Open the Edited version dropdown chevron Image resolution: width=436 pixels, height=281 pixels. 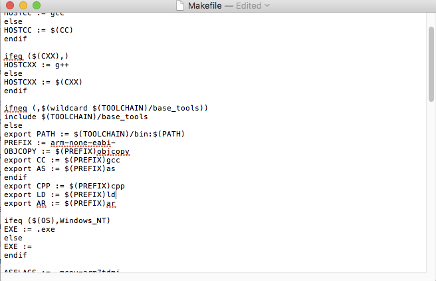pyautogui.click(x=267, y=6)
